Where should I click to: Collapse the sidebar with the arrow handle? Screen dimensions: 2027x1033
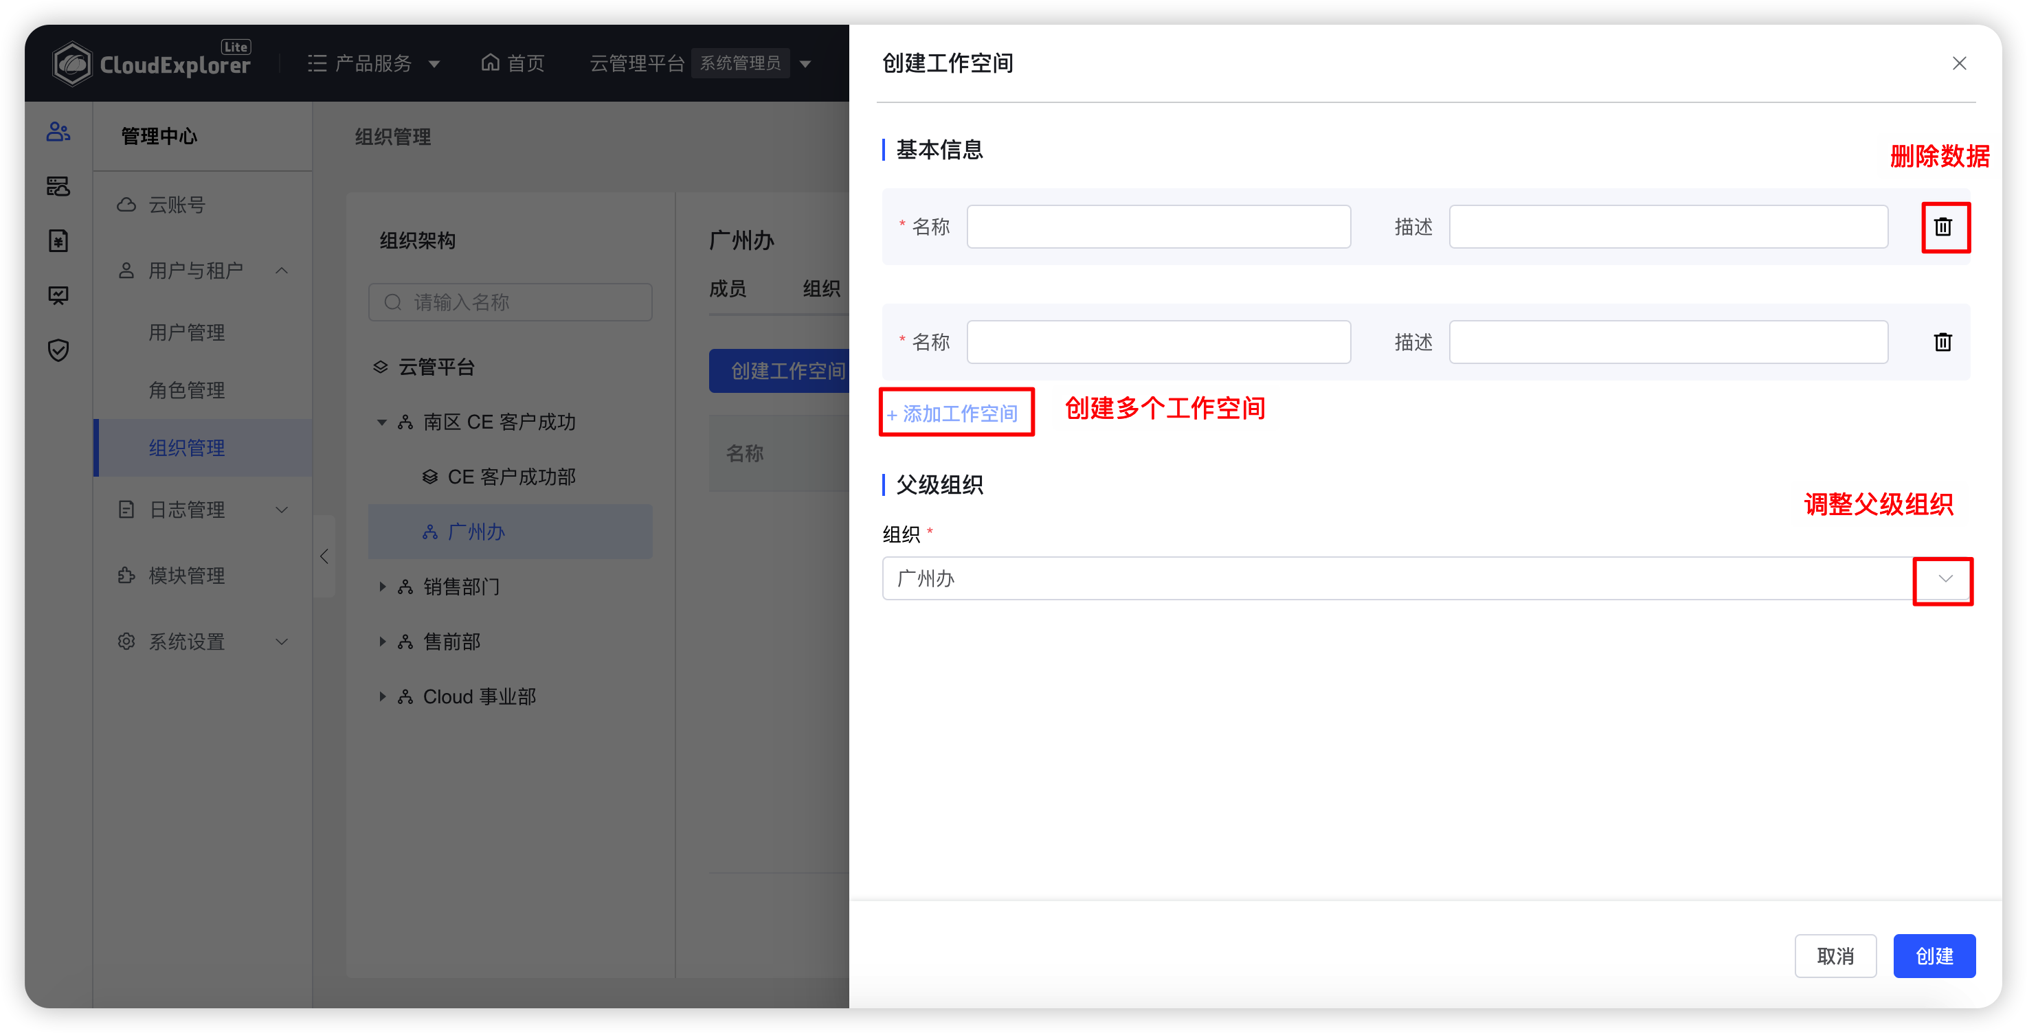(324, 556)
